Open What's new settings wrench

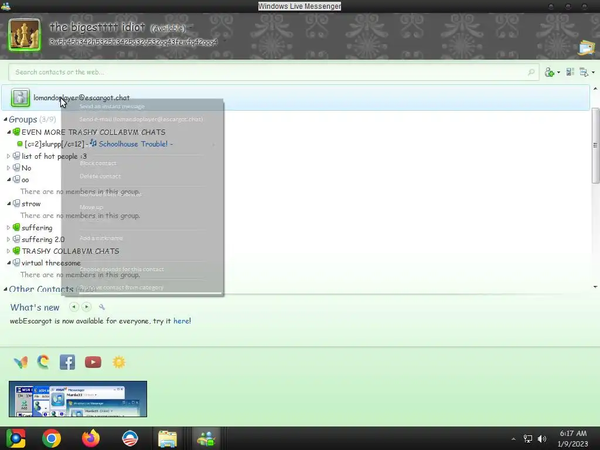point(102,307)
